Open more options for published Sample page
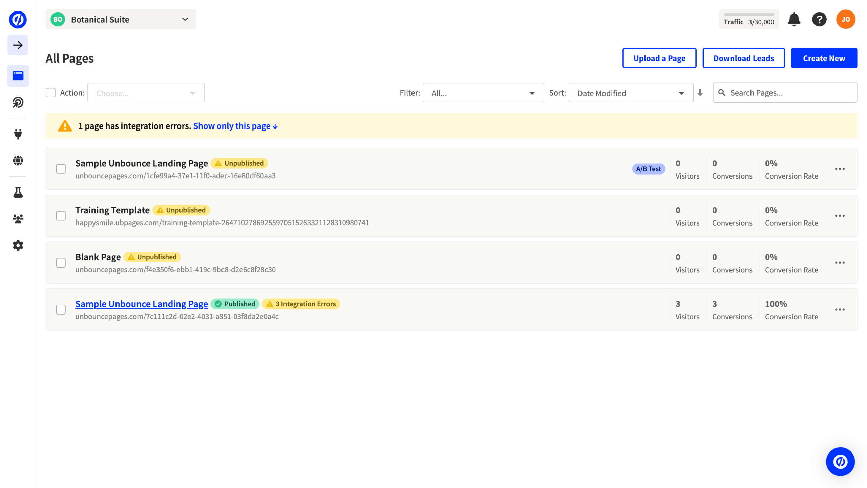 point(839,310)
